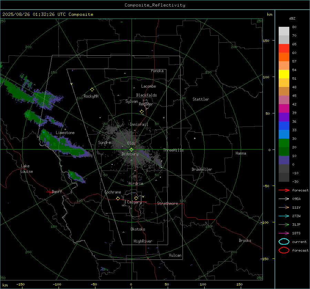Click the red forecast arrow in legend
This screenshot has height=289, width=310.
click(284, 190)
